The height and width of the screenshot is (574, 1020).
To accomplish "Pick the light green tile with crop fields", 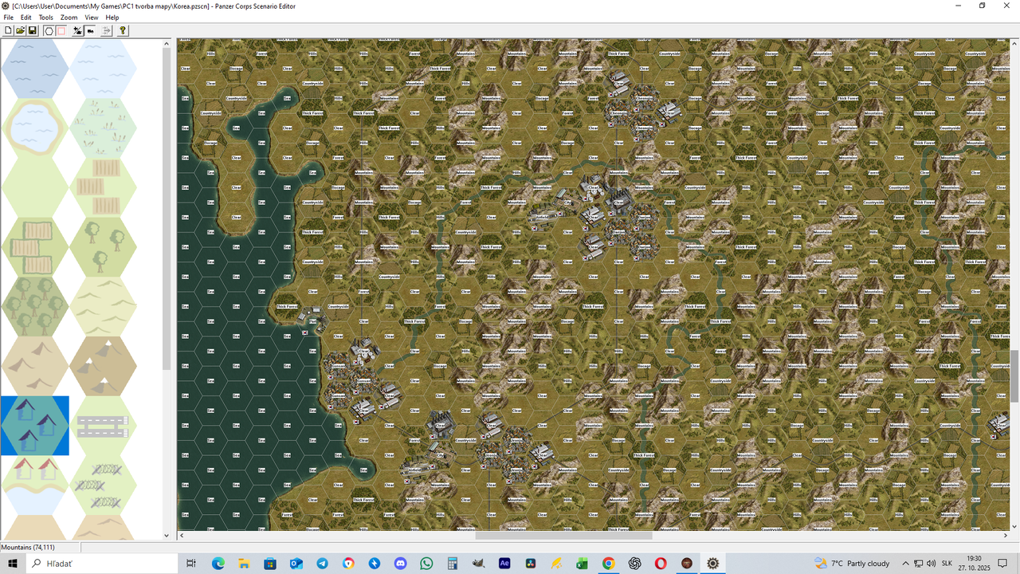I will pyautogui.click(x=103, y=187).
